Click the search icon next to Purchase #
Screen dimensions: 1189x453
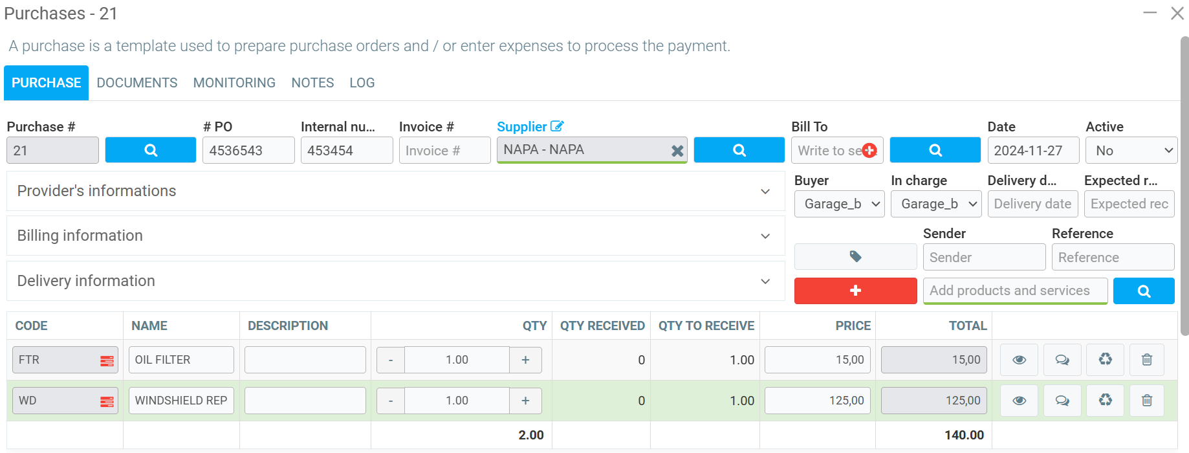(150, 150)
